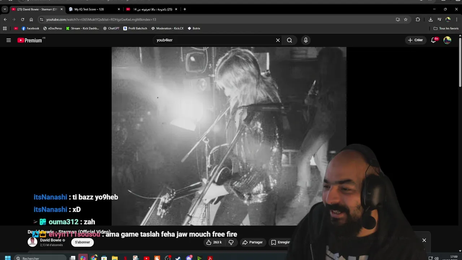Open File Explorer on the taskbar
Image resolution: width=462 pixels, height=260 pixels.
tap(114, 258)
